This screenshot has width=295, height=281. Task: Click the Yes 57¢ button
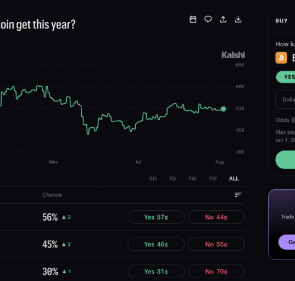156,217
